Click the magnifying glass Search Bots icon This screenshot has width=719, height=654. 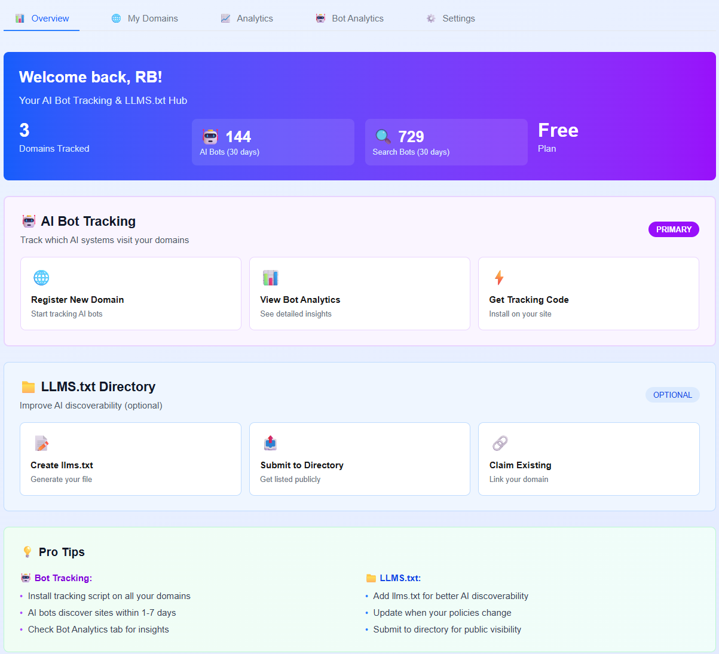click(x=383, y=137)
